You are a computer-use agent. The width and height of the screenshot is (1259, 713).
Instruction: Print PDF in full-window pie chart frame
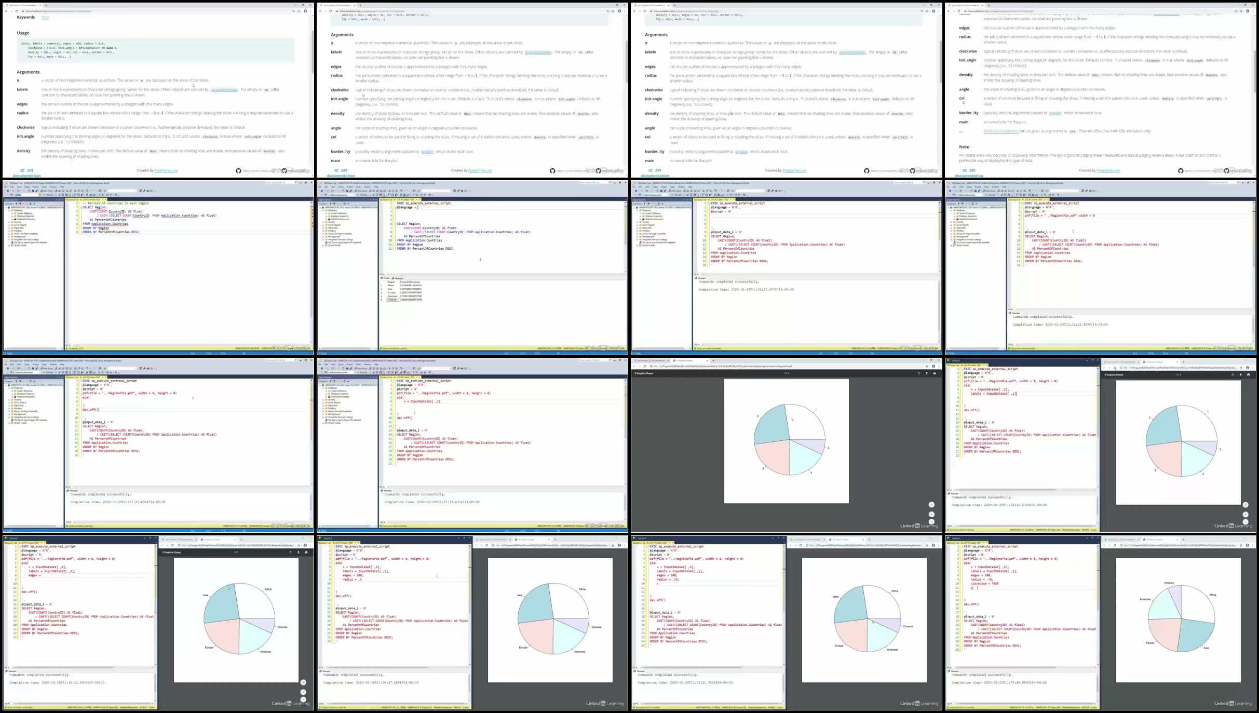[935, 373]
